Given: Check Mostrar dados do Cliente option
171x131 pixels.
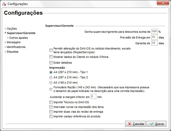Looking at the screenshot, I should click(x=51, y=57).
